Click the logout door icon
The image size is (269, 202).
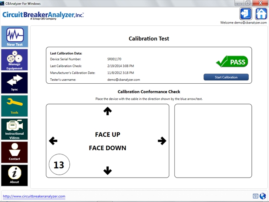245,14
